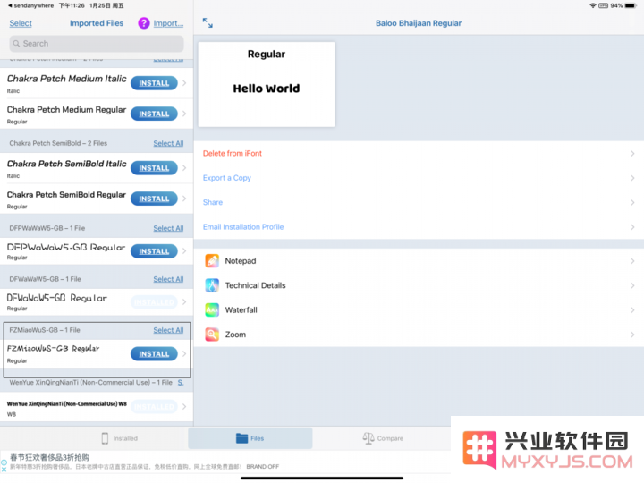Select the Chakra Petch Medium Italic font name
The height and width of the screenshot is (483, 644).
pyautogui.click(x=66, y=79)
